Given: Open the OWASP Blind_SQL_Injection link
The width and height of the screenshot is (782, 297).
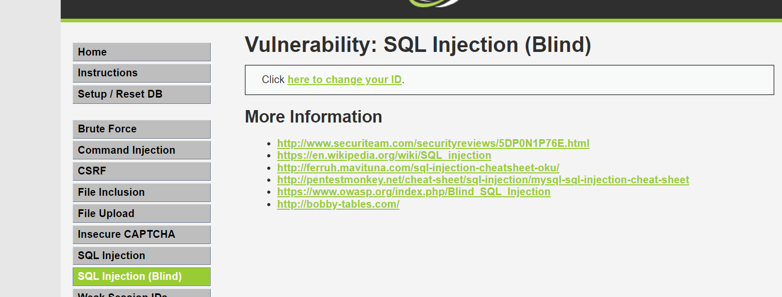Looking at the screenshot, I should tap(414, 192).
